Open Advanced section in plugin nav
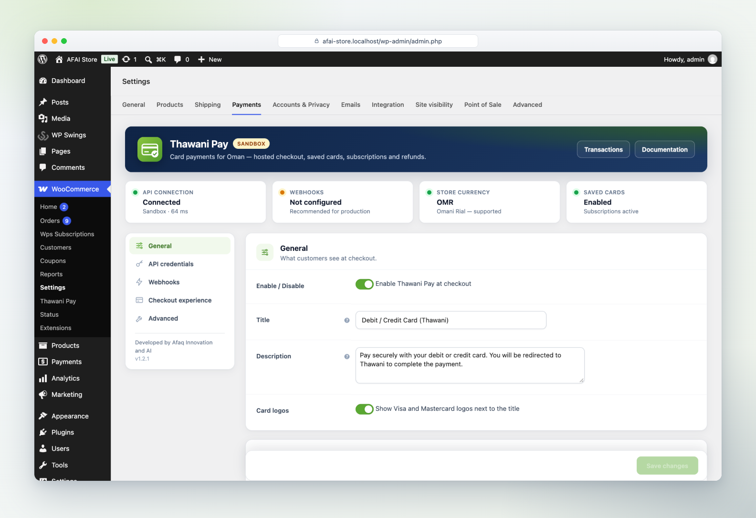 [180, 318]
